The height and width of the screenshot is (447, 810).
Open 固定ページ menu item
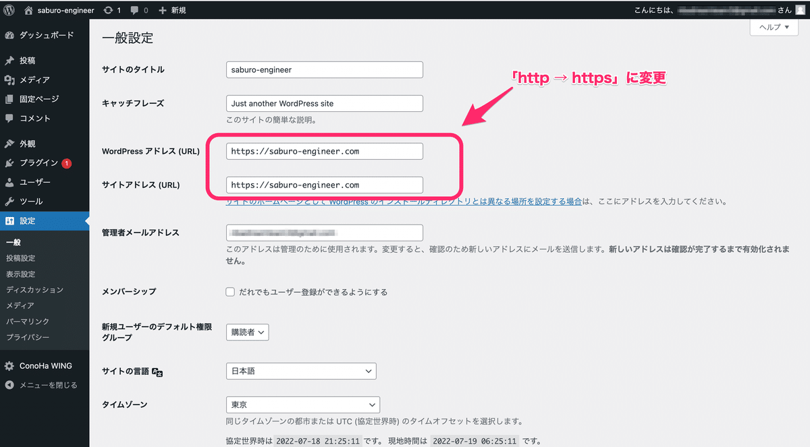45,99
